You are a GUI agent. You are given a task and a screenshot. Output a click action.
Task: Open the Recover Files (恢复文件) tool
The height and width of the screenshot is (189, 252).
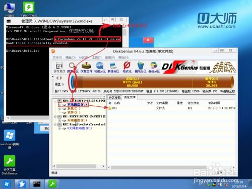click(86, 67)
